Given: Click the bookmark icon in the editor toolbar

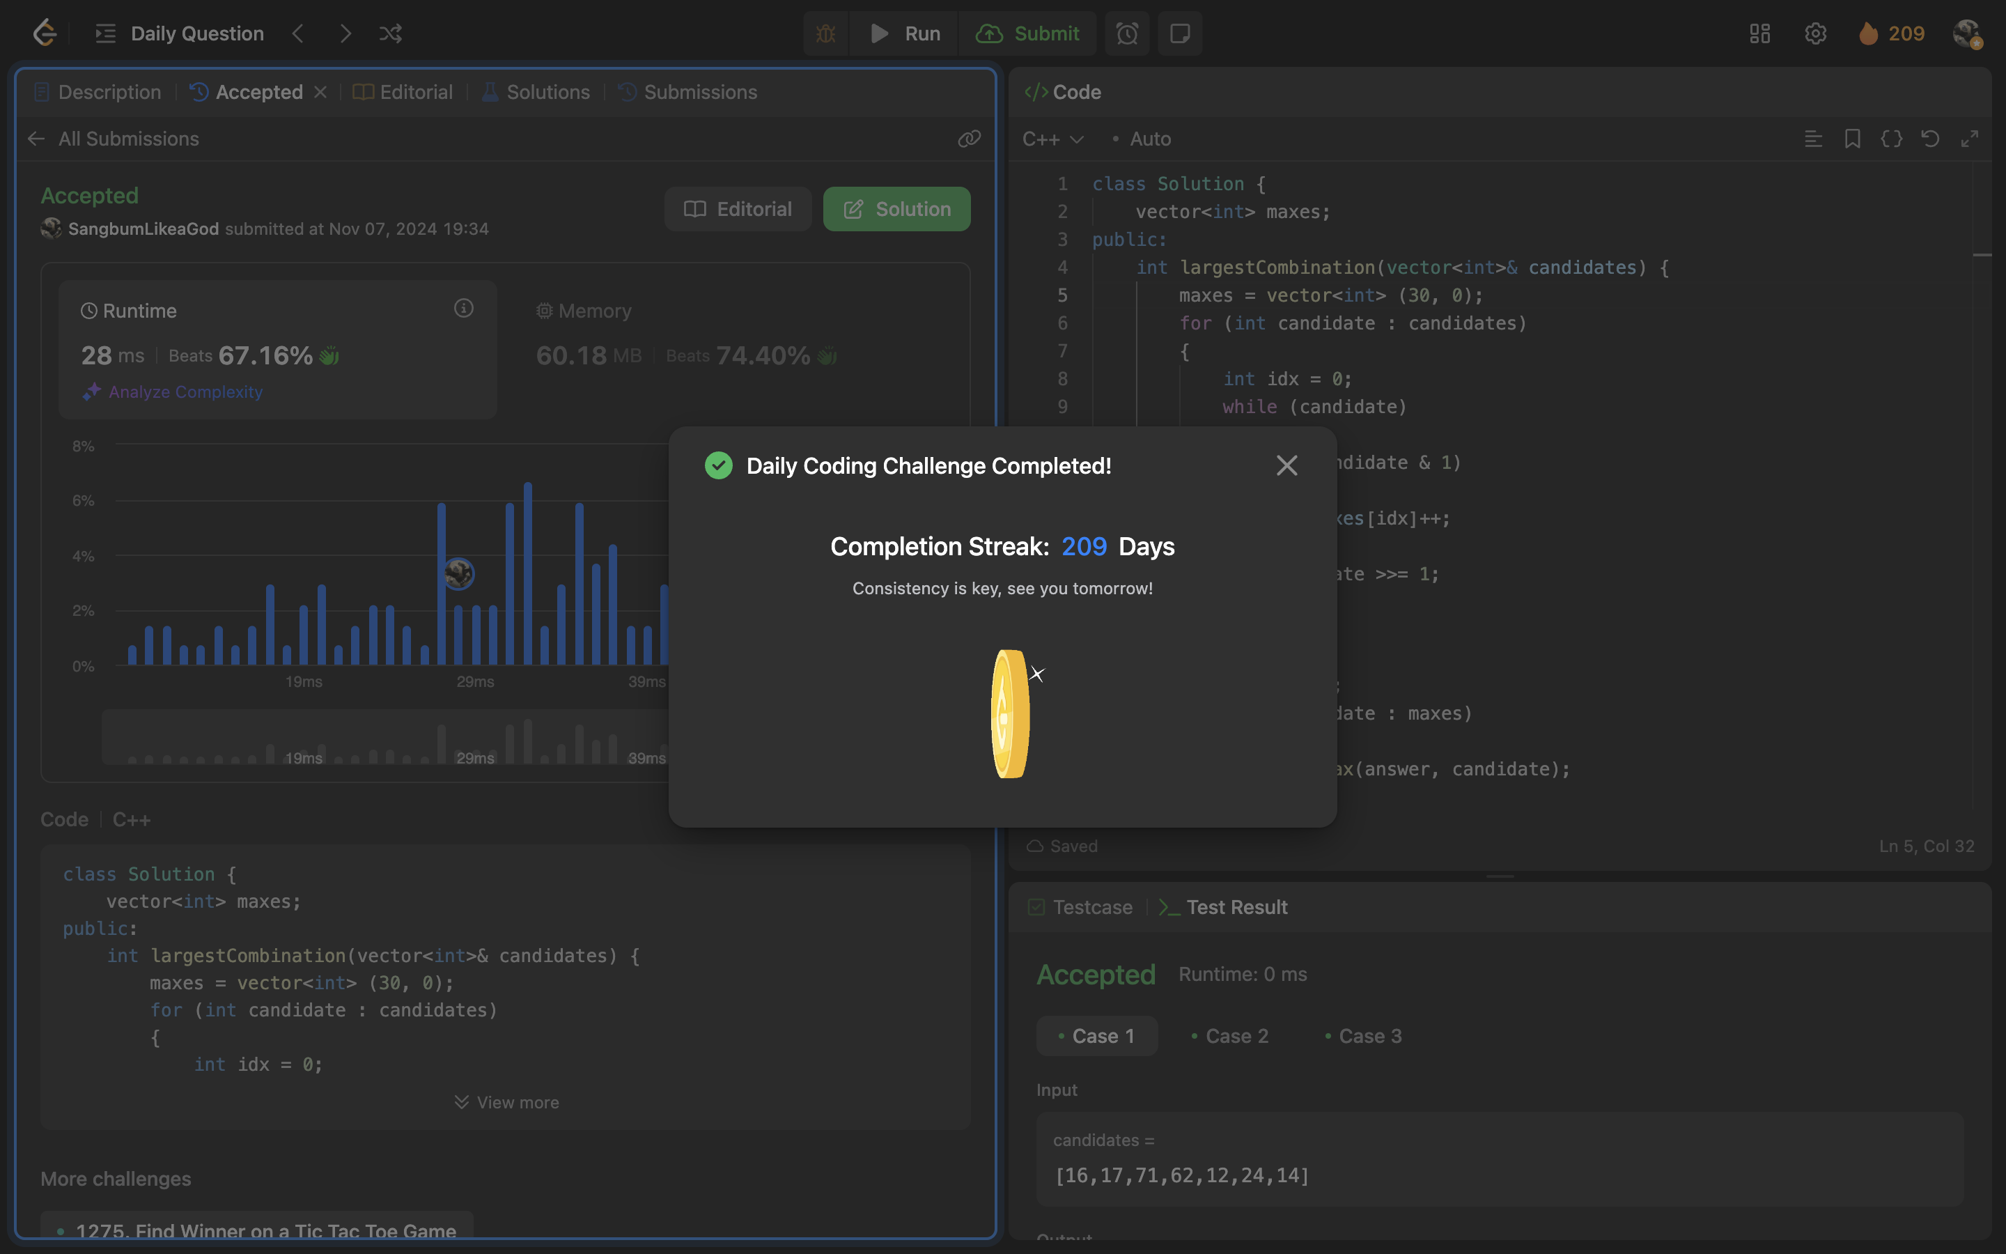Looking at the screenshot, I should (1852, 139).
